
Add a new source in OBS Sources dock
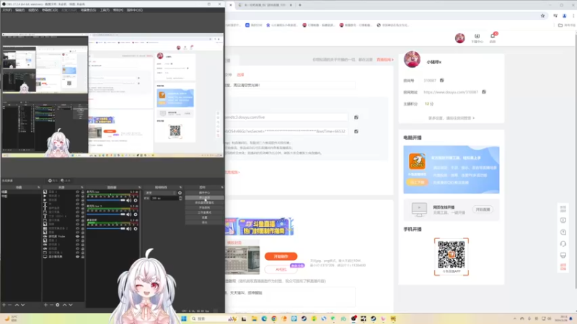click(45, 305)
